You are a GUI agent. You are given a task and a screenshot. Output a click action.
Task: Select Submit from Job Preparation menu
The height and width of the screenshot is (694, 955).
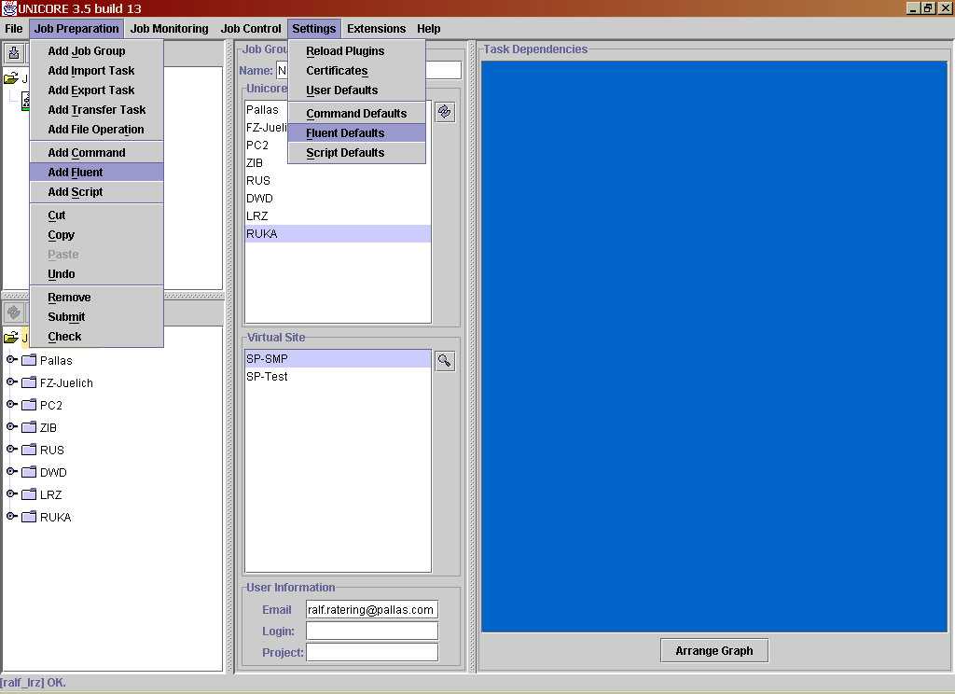(97, 317)
